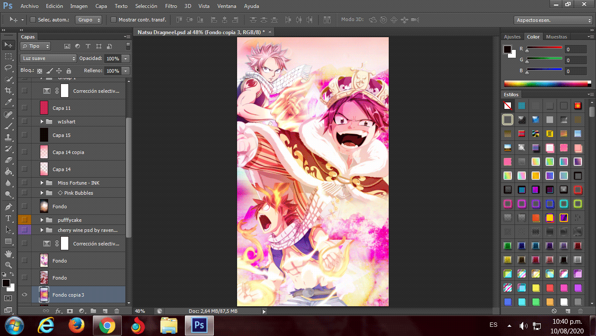Click the R red channel slider
Image resolution: width=596 pixels, height=336 pixels.
tap(544, 48)
